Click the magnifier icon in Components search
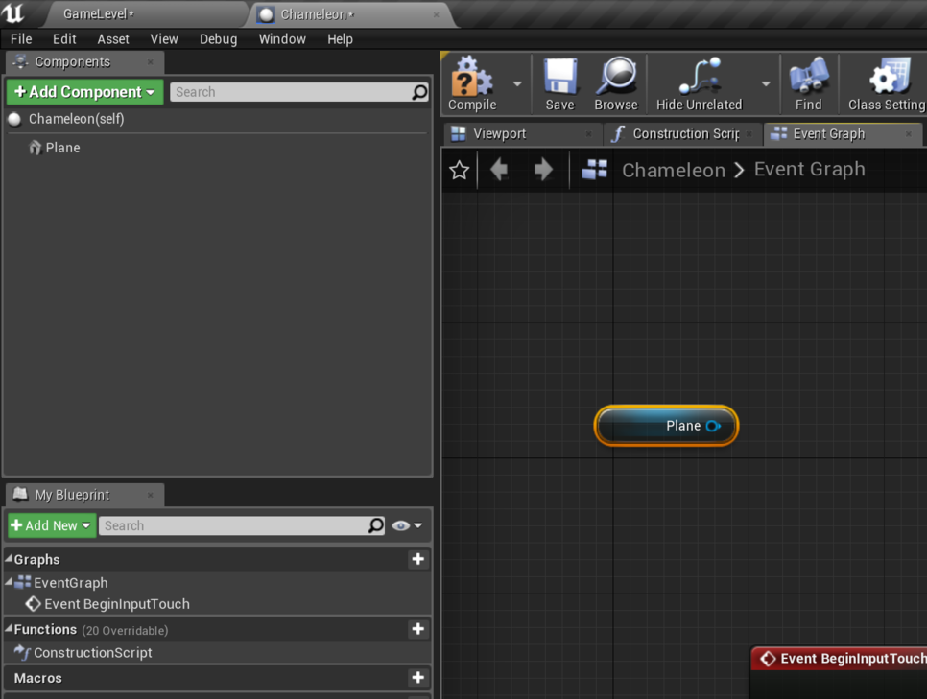This screenshot has height=699, width=927. [419, 92]
